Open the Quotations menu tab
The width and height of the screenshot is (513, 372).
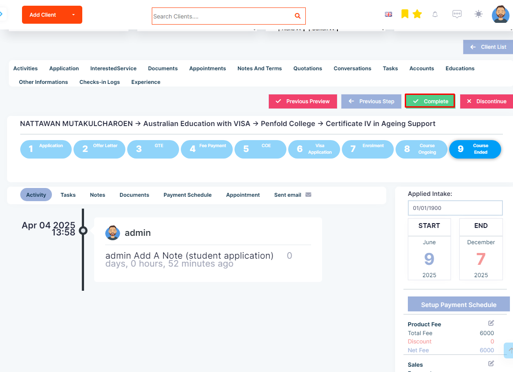[308, 69]
